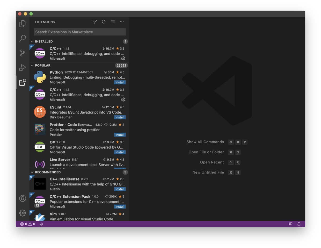The image size is (321, 248).
Task: Install the C/C++ Extension Pack
Action: click(x=120, y=207)
